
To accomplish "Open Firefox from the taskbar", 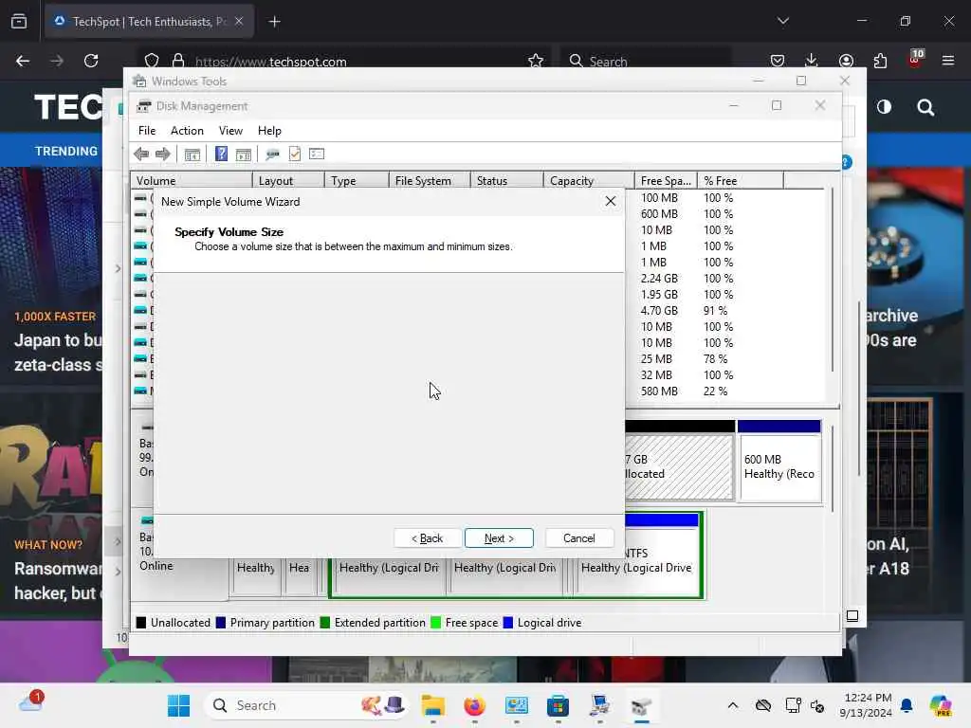I will click(x=474, y=705).
